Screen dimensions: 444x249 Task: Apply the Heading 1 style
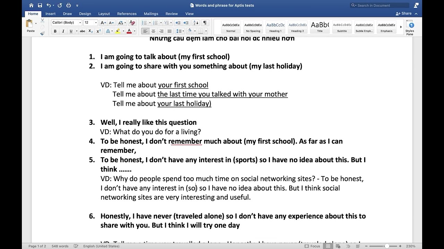[x=275, y=27]
